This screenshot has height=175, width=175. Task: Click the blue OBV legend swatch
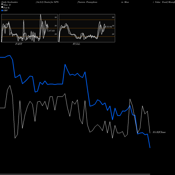click(2, 10)
